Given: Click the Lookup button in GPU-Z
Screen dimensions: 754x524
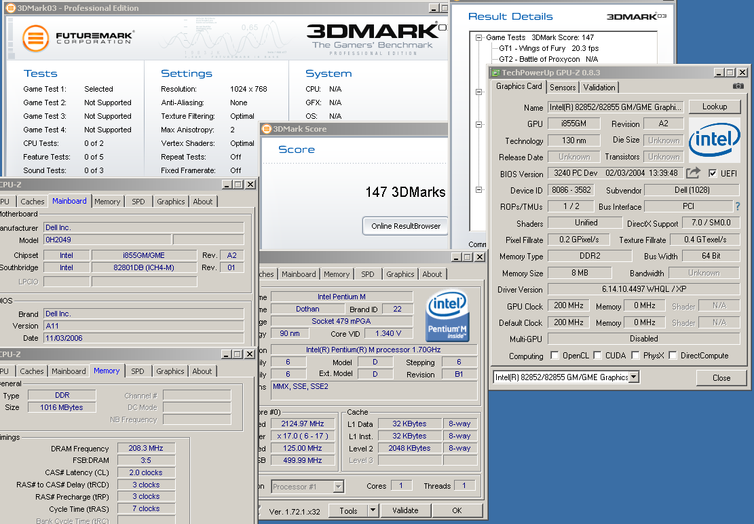Looking at the screenshot, I should click(715, 107).
